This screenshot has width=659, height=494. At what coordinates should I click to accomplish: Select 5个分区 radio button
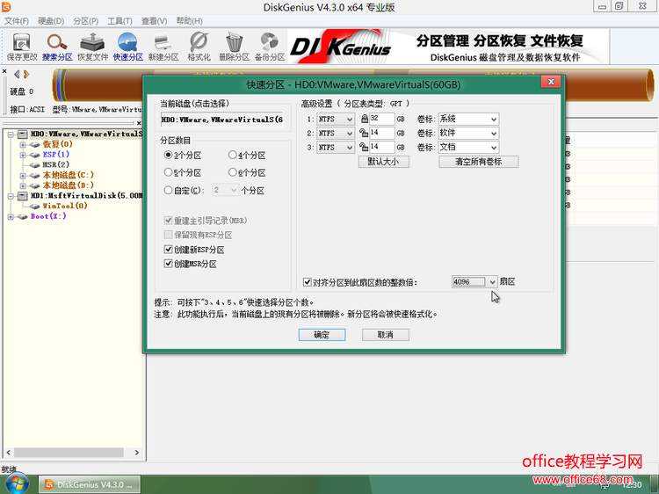(x=168, y=172)
